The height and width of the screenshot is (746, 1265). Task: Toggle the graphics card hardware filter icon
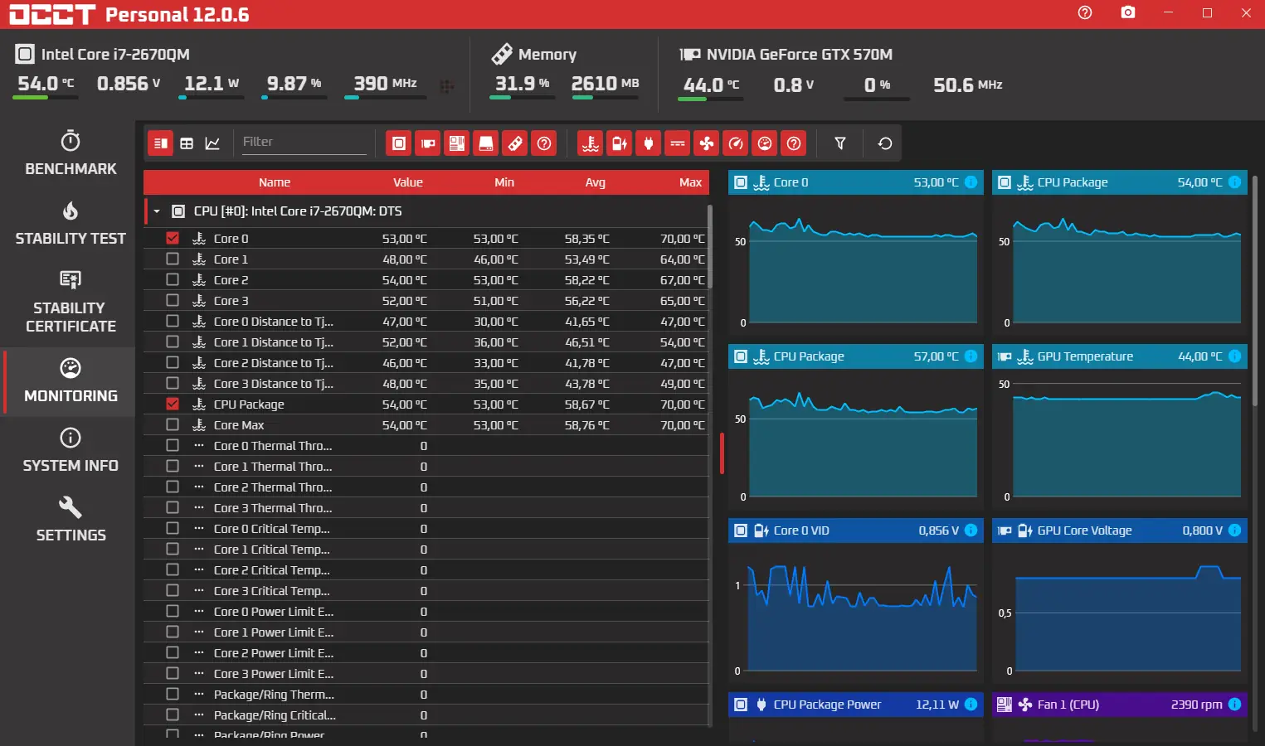tap(428, 143)
